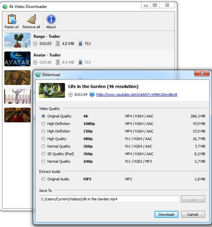Image resolution: width=212 pixels, height=227 pixels.
Task: Select Normal Quality 240p option
Action: point(43,161)
